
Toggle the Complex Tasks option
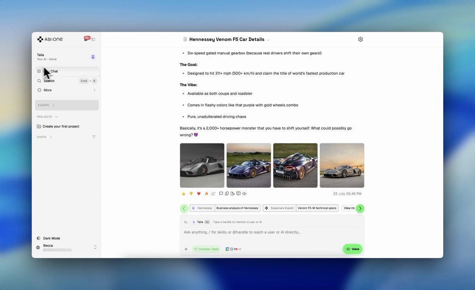pyautogui.click(x=206, y=249)
